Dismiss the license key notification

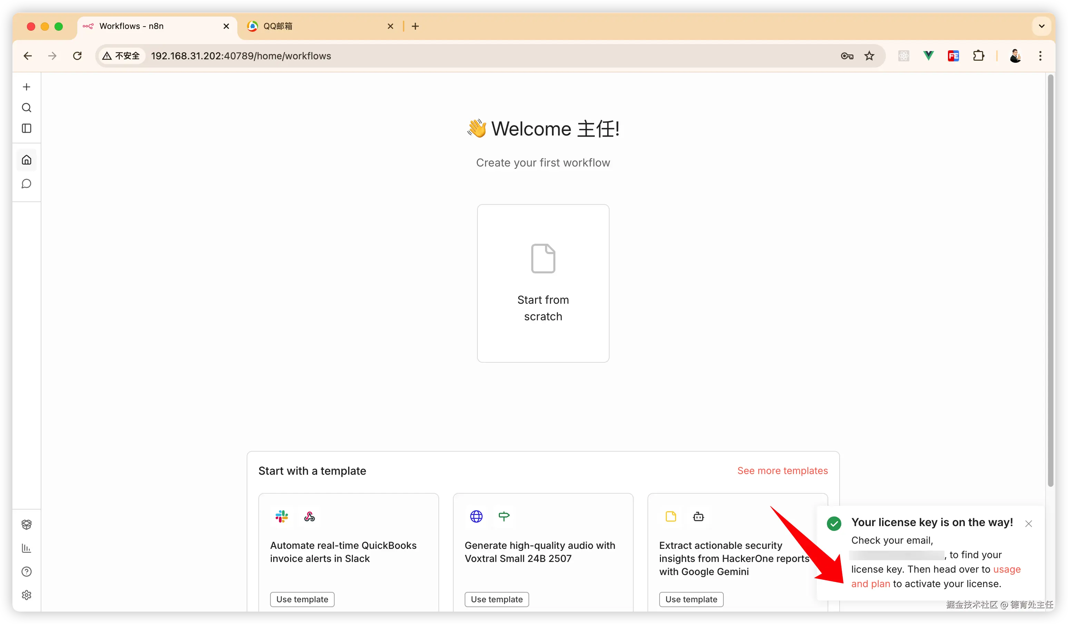[1028, 524]
